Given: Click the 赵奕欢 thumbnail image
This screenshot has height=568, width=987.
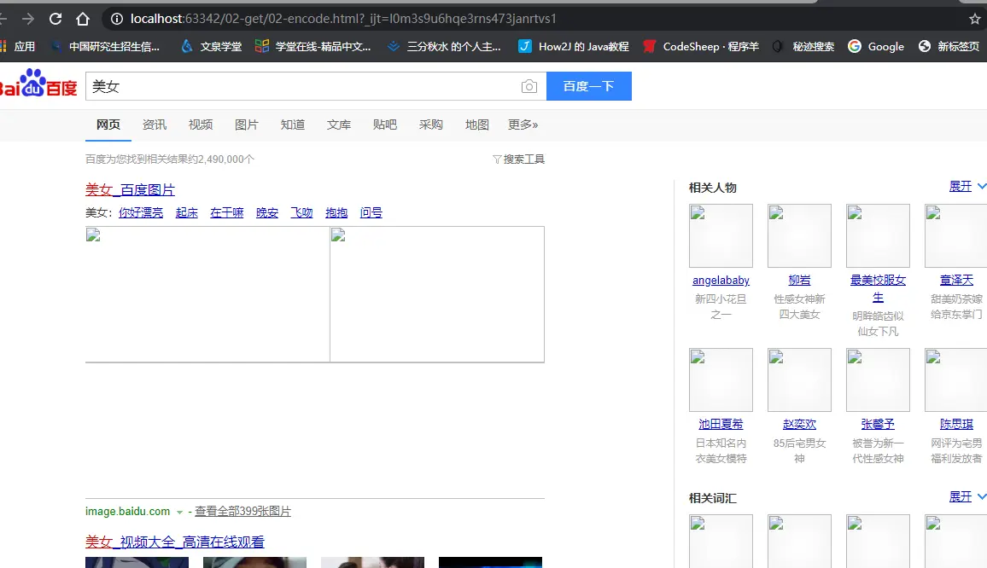Looking at the screenshot, I should click(x=799, y=380).
